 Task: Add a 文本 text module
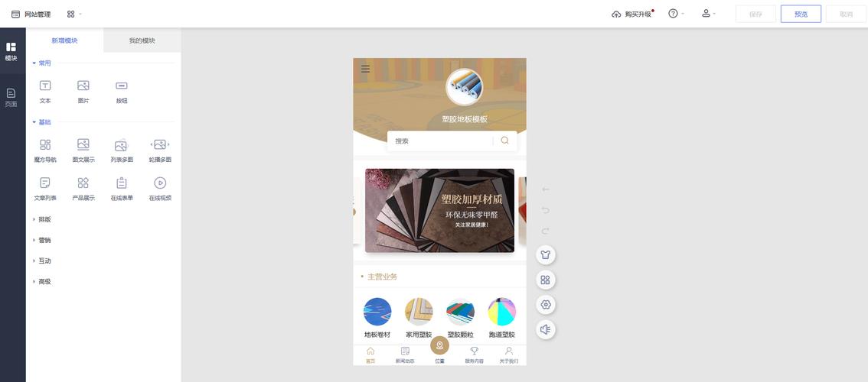point(45,92)
